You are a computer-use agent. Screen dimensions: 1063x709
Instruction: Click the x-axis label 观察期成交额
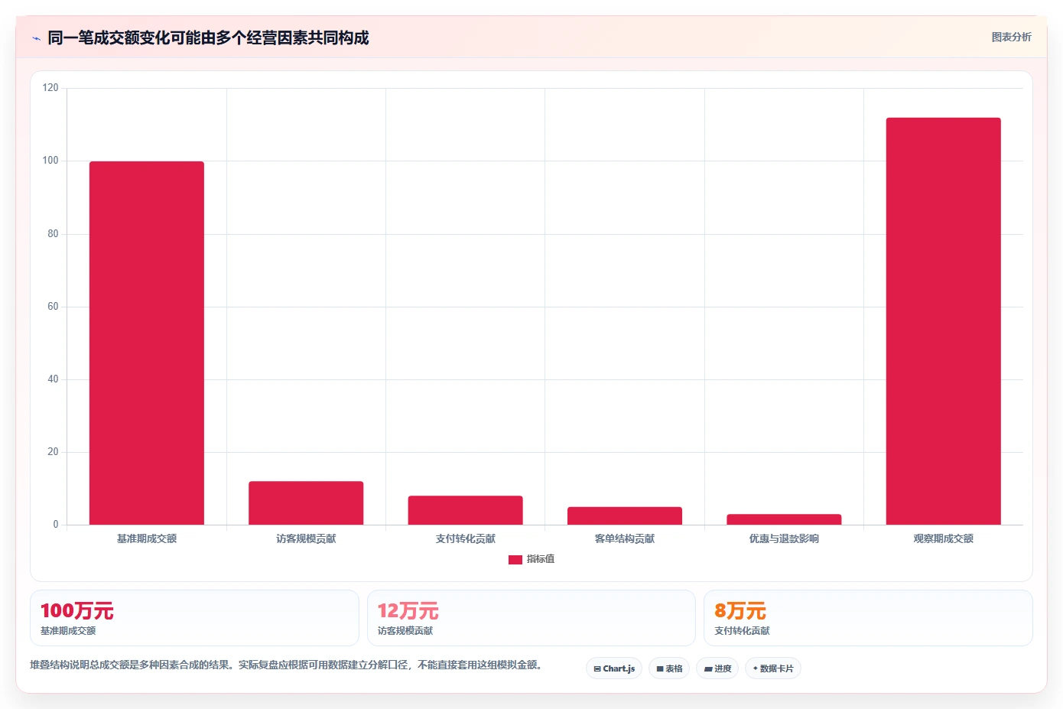pos(944,538)
